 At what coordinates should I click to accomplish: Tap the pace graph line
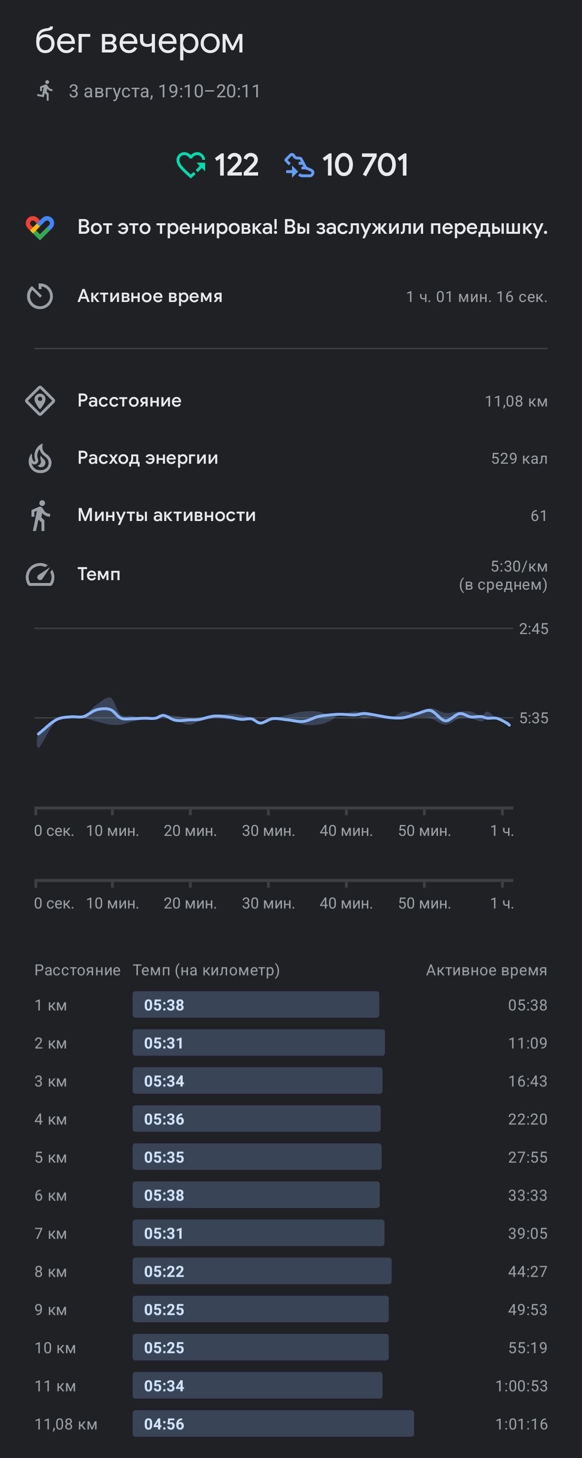[274, 717]
